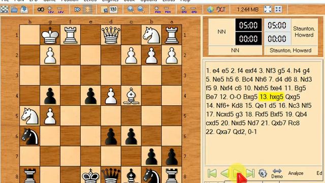This screenshot has height=183, width=325.
Task: Click the NN name label under clocks
Action: pyautogui.click(x=235, y=50)
